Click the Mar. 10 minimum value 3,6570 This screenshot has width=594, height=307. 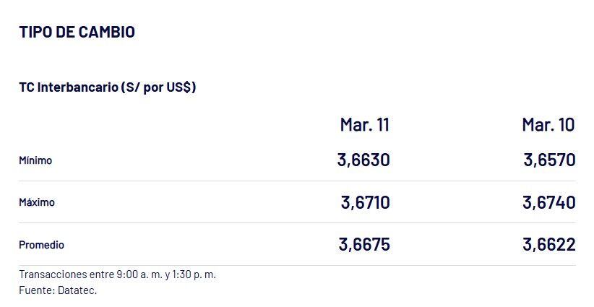tap(549, 160)
